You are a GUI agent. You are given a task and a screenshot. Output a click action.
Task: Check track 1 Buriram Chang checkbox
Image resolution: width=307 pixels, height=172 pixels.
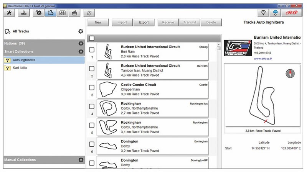[92, 50]
